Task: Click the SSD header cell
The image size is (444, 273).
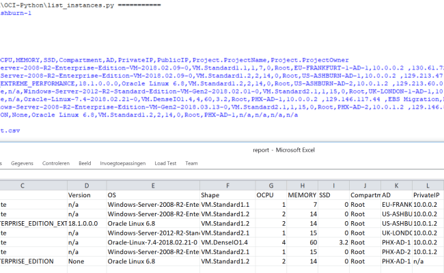Action: [x=333, y=195]
